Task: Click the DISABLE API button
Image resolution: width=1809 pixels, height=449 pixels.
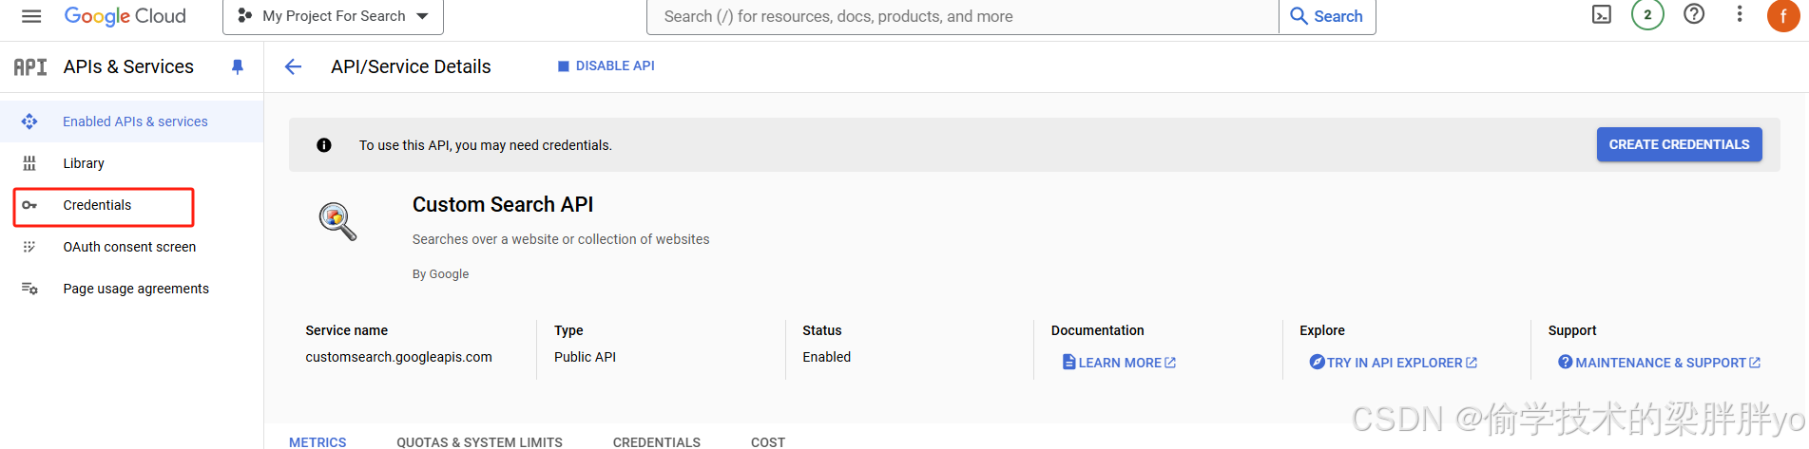Action: point(606,65)
